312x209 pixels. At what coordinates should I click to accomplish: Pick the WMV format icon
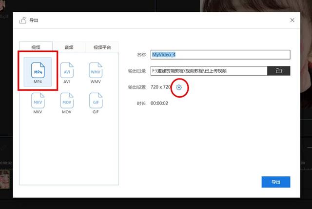pos(96,72)
